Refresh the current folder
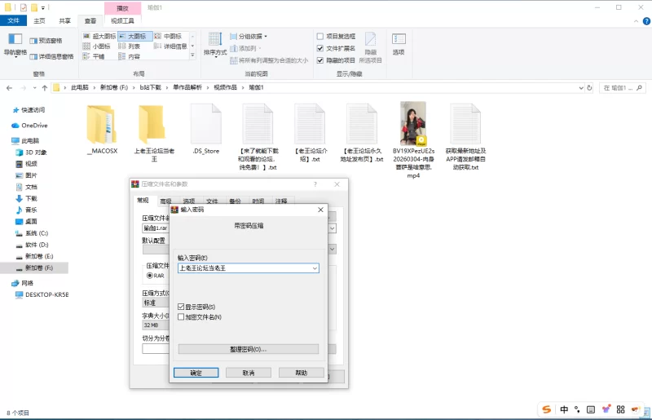652x420 pixels. (x=589, y=88)
